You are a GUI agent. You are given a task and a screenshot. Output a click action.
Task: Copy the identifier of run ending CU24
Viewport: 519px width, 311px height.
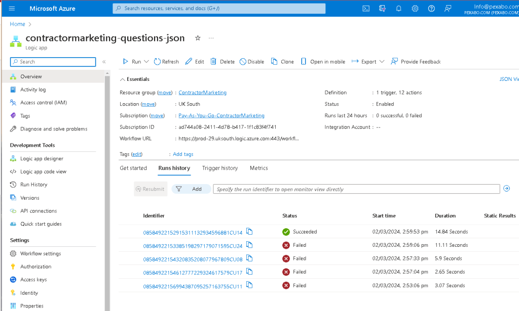click(249, 245)
